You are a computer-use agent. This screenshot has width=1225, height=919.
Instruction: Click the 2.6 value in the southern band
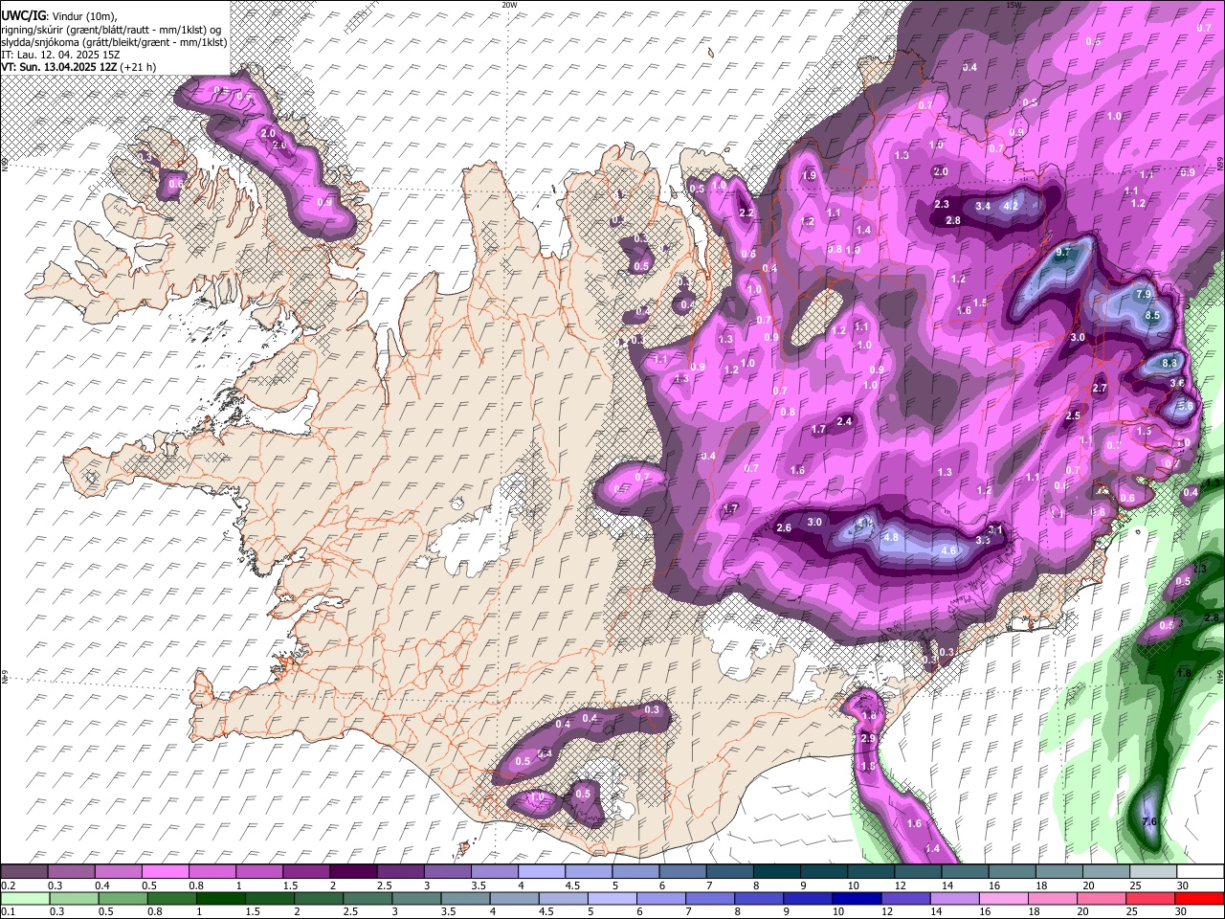[x=784, y=528]
